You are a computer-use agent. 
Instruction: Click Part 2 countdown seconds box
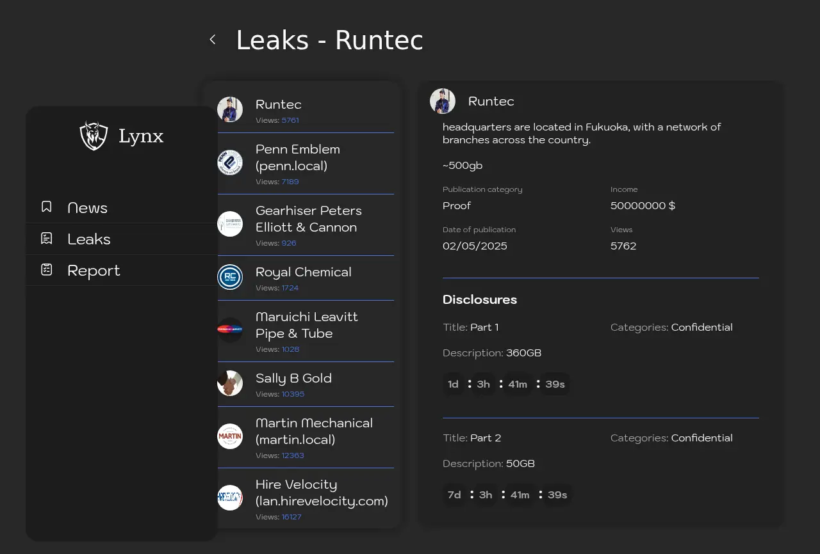[557, 495]
